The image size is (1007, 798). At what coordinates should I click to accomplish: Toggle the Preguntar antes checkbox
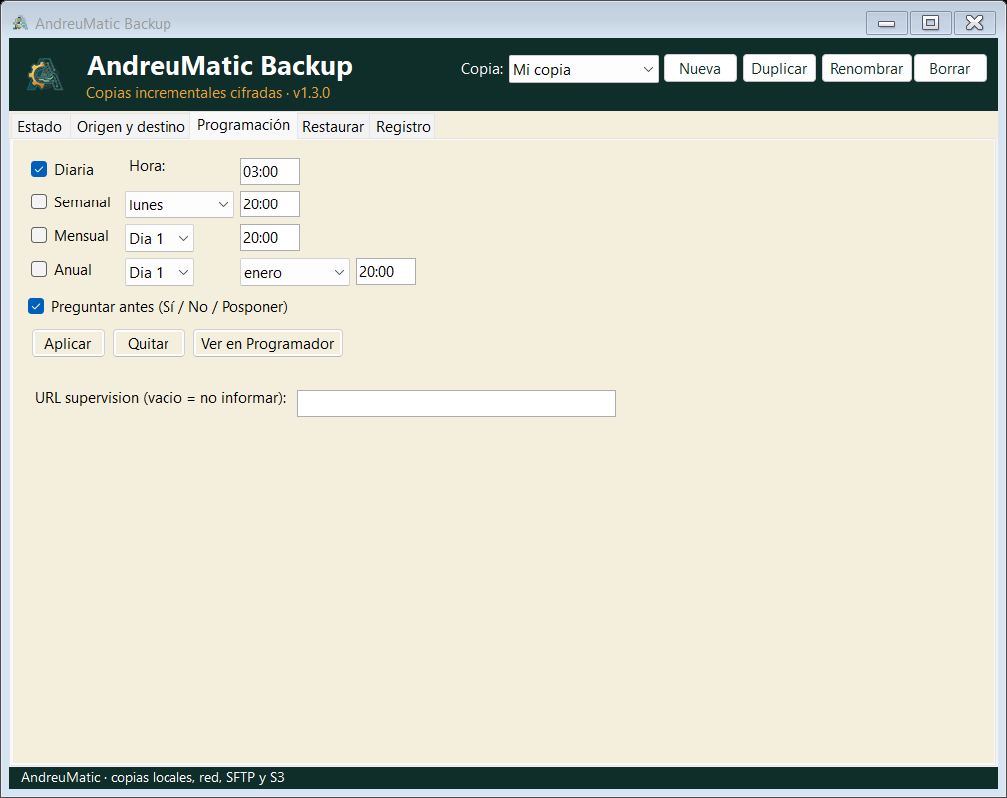(36, 306)
